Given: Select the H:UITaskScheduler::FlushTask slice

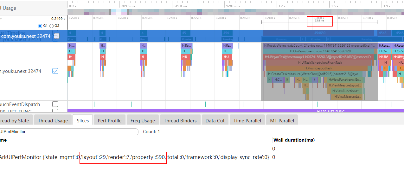Looking at the screenshot, I should 320,62.
